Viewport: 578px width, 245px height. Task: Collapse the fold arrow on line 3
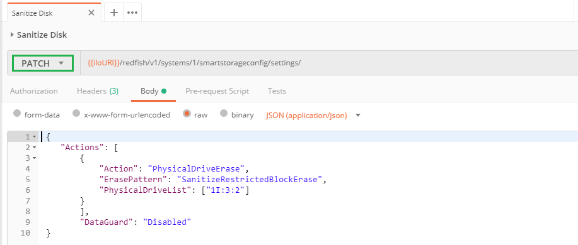[x=34, y=158]
